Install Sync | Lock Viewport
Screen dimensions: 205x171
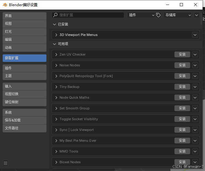click(x=182, y=130)
